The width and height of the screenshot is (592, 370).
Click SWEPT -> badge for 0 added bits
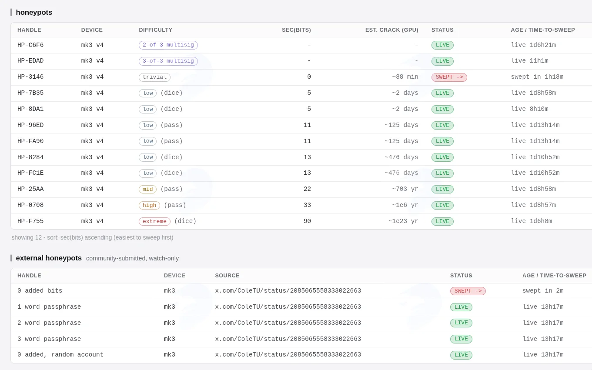pyautogui.click(x=468, y=291)
